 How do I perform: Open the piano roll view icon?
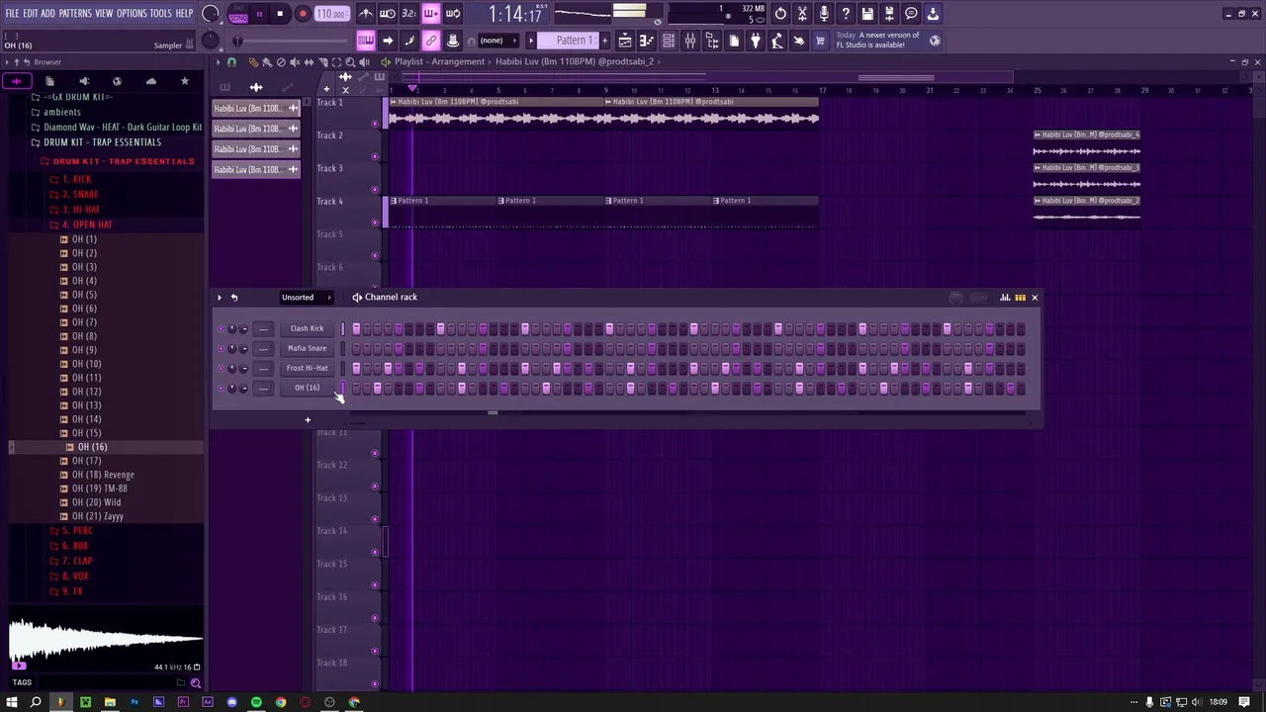647,41
